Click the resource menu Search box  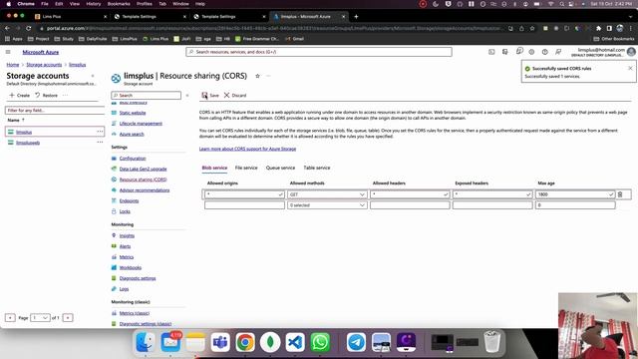click(x=147, y=96)
